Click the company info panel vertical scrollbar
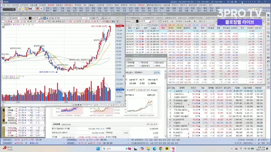This screenshot has height=152, width=271. point(166,103)
